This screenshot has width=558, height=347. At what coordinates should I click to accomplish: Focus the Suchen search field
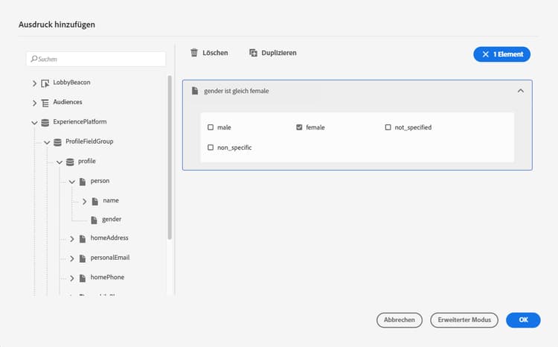pos(96,59)
